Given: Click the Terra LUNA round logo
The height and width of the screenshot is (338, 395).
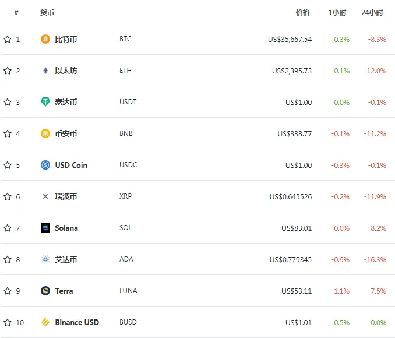Looking at the screenshot, I should (x=45, y=291).
